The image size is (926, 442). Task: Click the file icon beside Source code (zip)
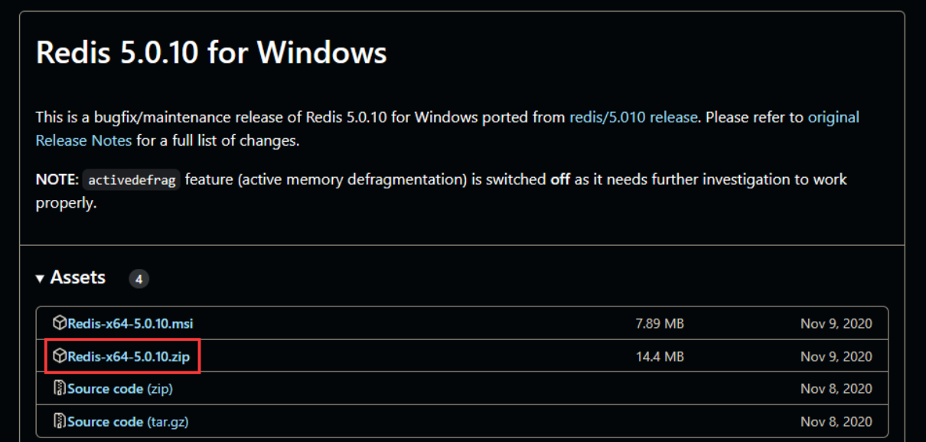[59, 388]
